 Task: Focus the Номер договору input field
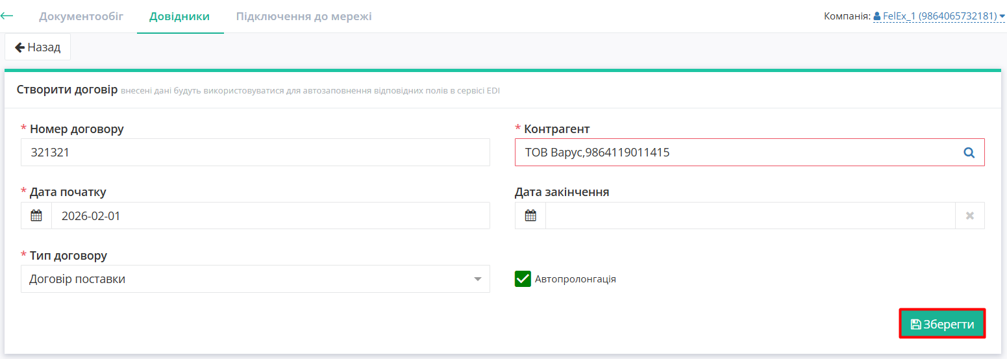click(x=255, y=153)
